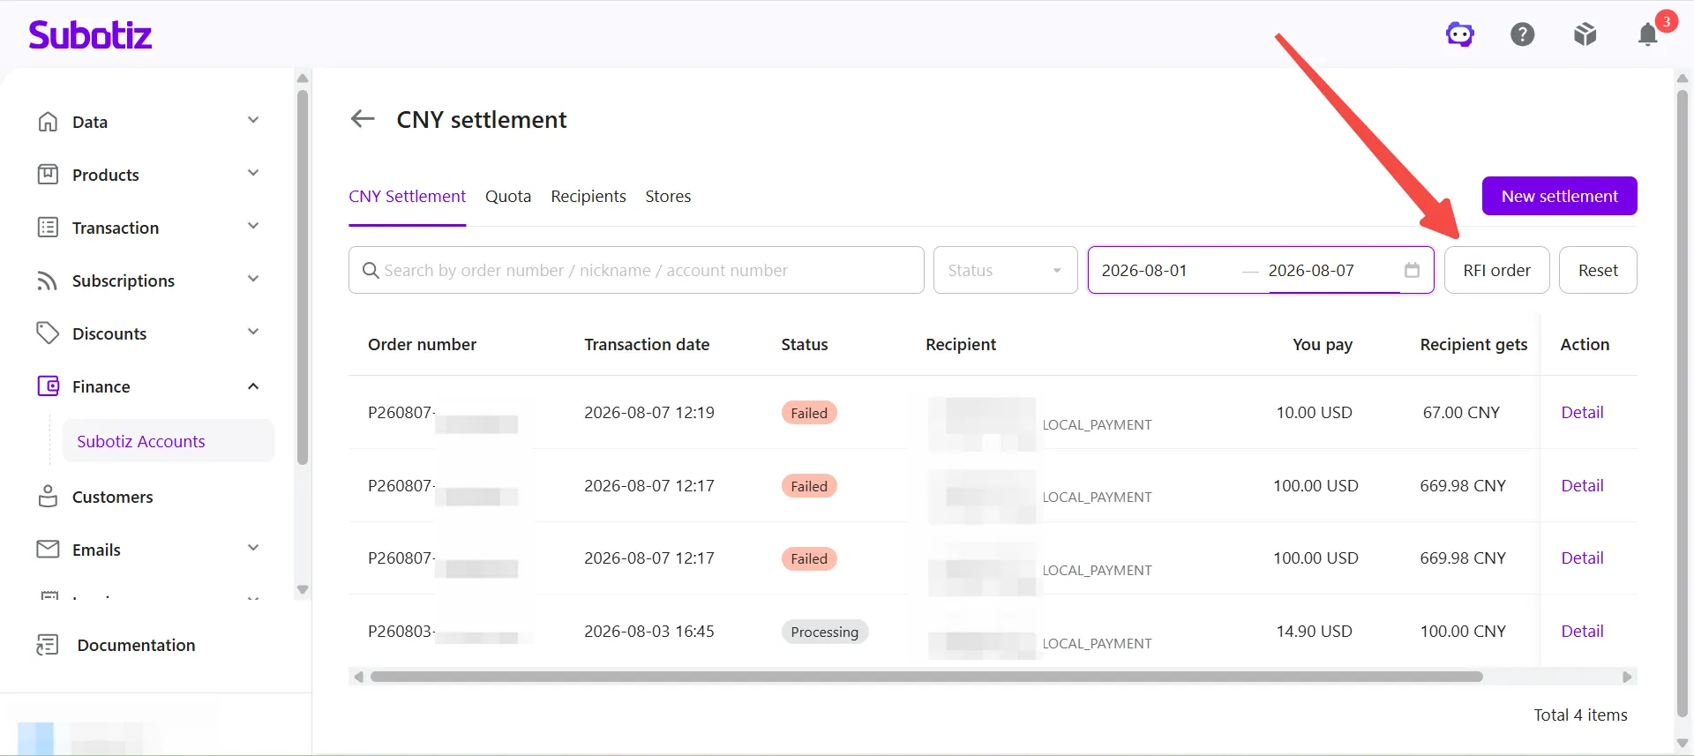
Task: Click the Order number column header
Action: click(x=422, y=344)
